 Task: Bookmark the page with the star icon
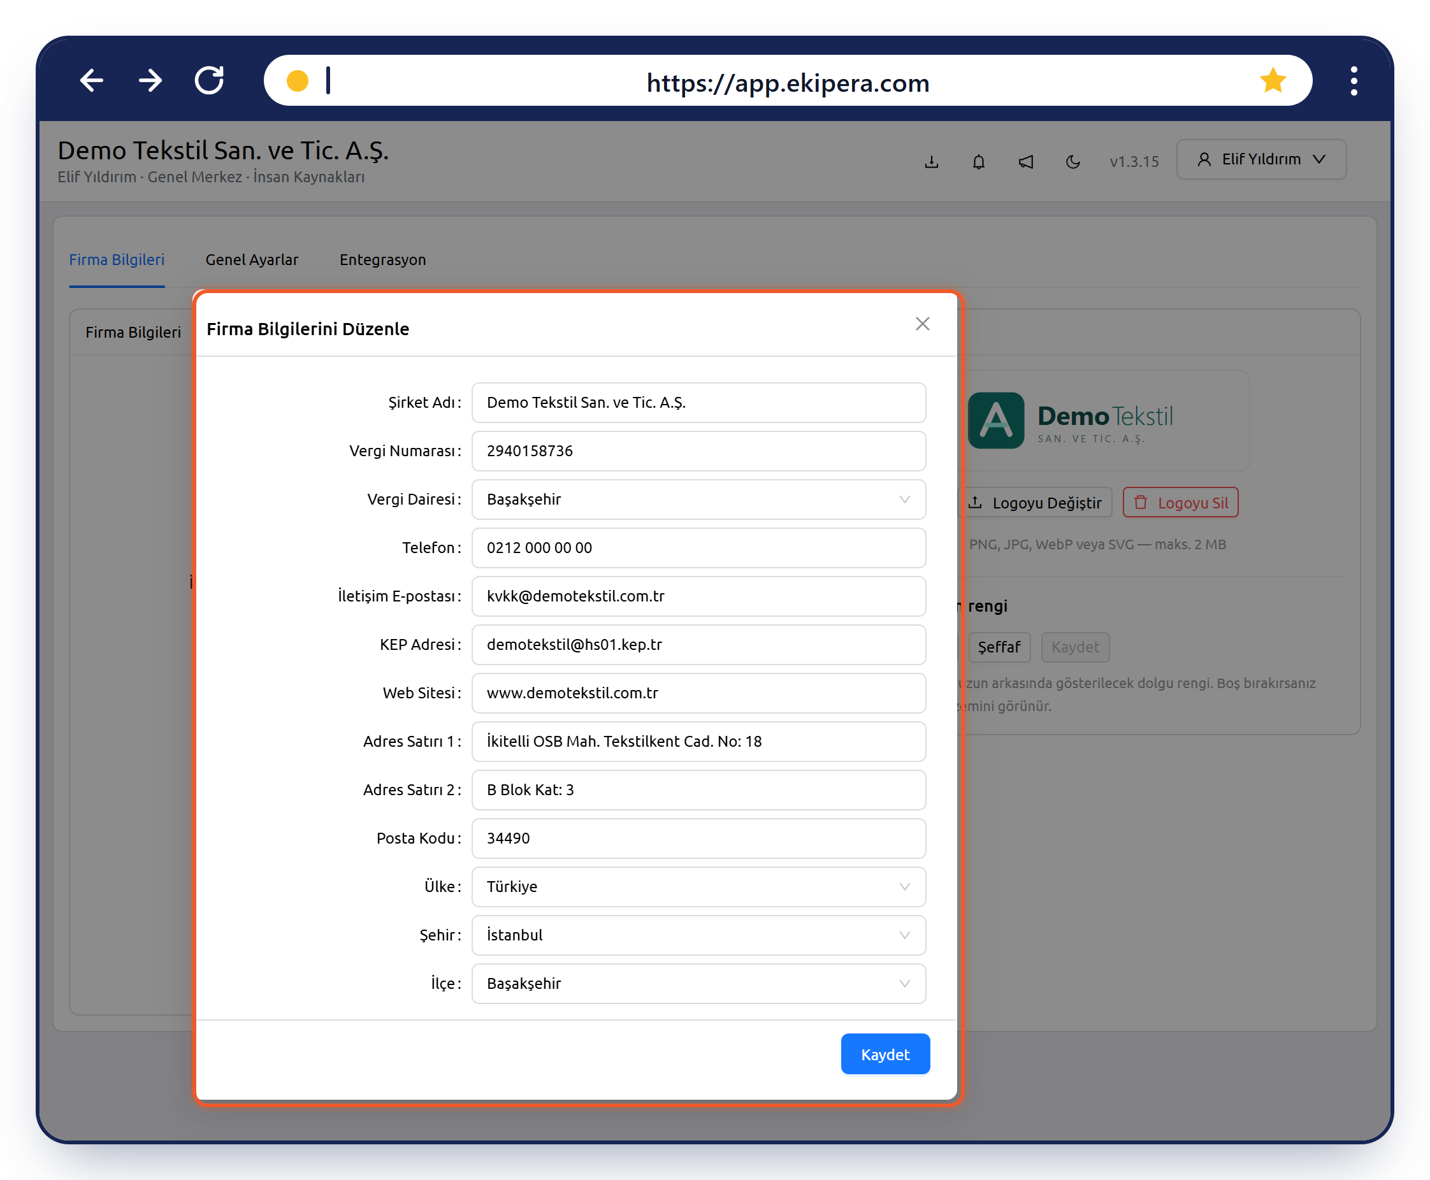[1273, 80]
